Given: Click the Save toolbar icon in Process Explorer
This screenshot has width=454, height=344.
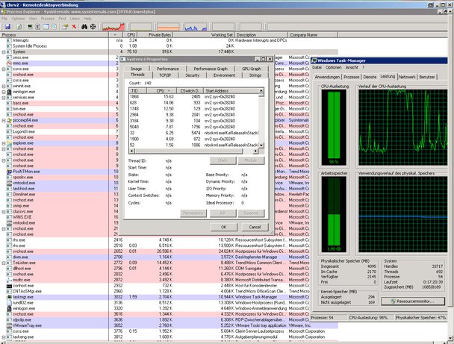Looking at the screenshot, I should [7, 27].
